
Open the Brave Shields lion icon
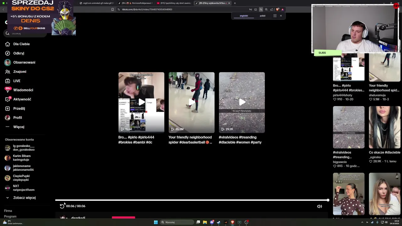[x=277, y=9]
